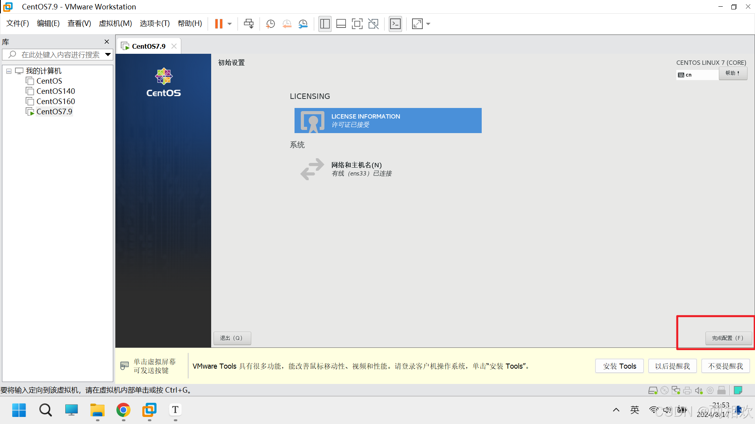Image resolution: width=755 pixels, height=424 pixels.
Task: Open Chrome from the Windows taskbar
Action: [x=123, y=410]
